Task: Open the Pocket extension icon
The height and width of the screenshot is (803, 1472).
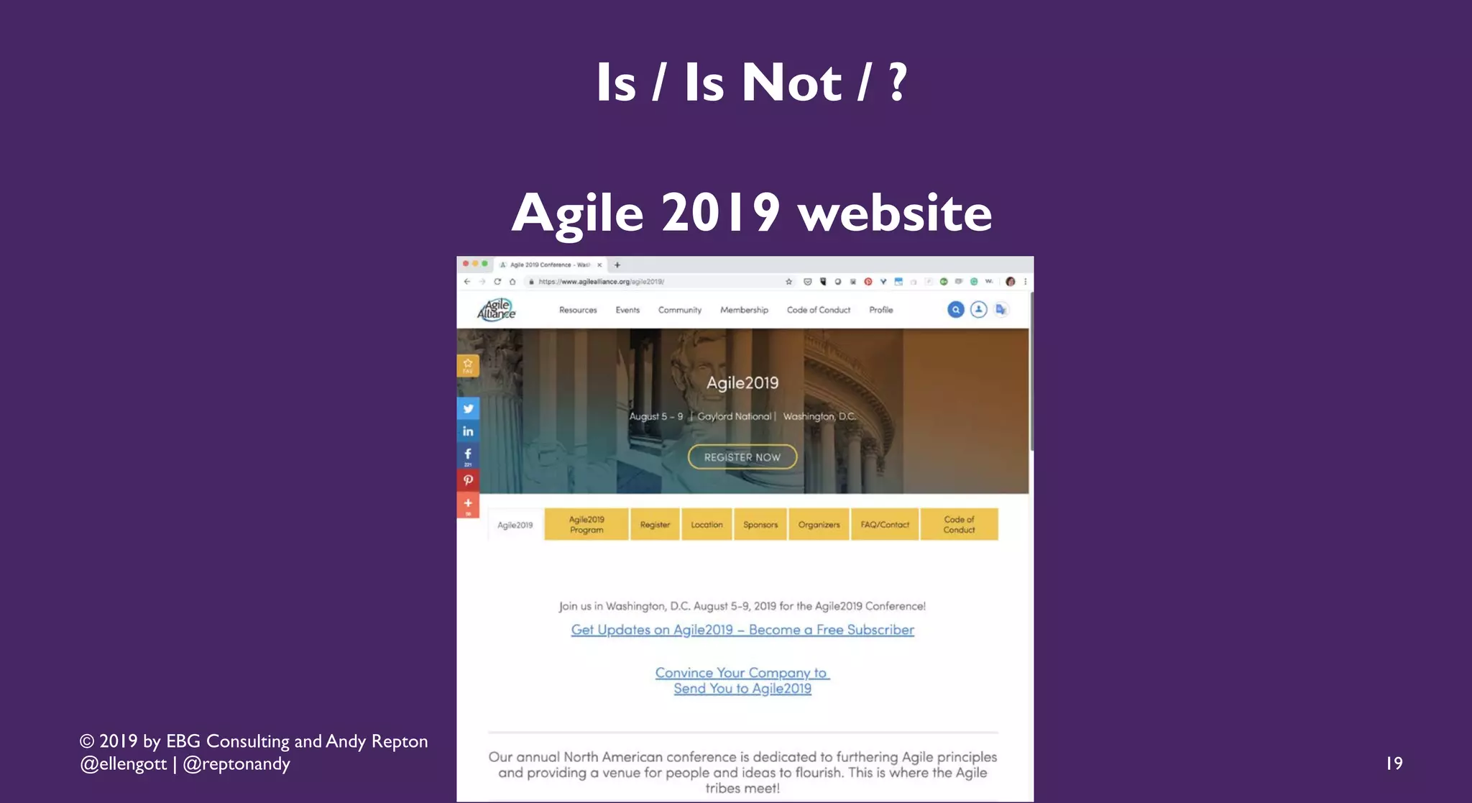Action: 808,282
